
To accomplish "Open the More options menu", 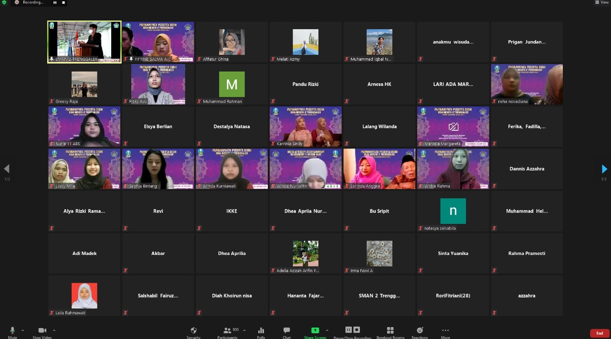I will tap(445, 331).
